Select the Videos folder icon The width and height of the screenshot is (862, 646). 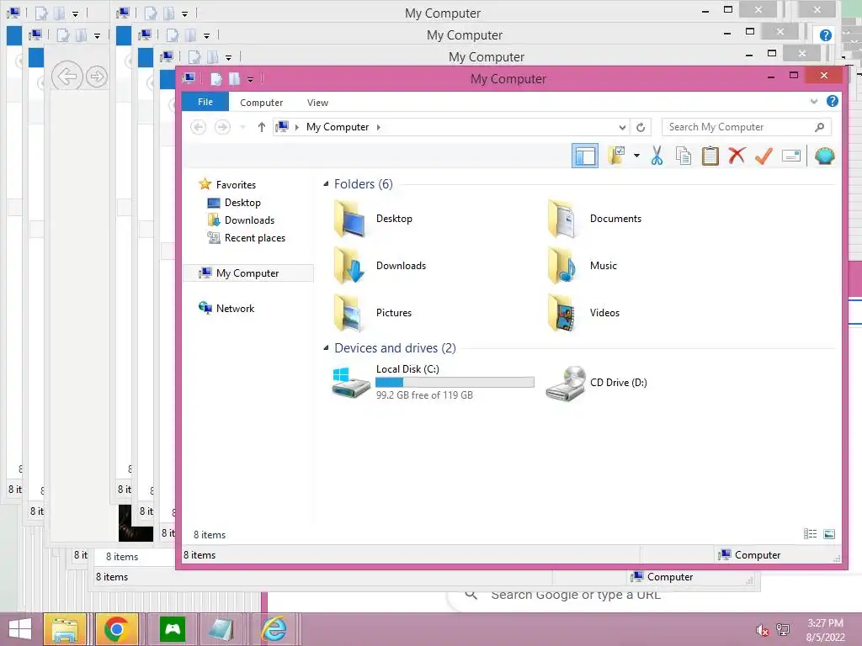562,313
